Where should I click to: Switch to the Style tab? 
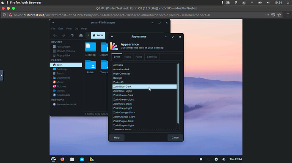(x=117, y=57)
